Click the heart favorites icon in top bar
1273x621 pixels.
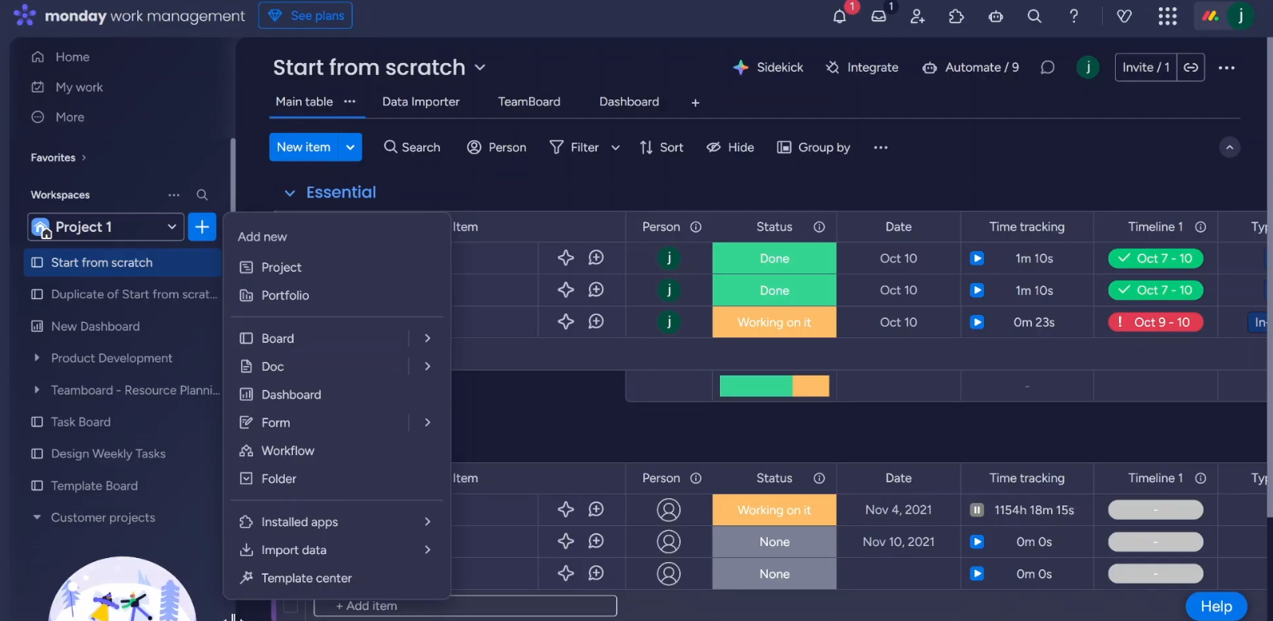point(1124,16)
